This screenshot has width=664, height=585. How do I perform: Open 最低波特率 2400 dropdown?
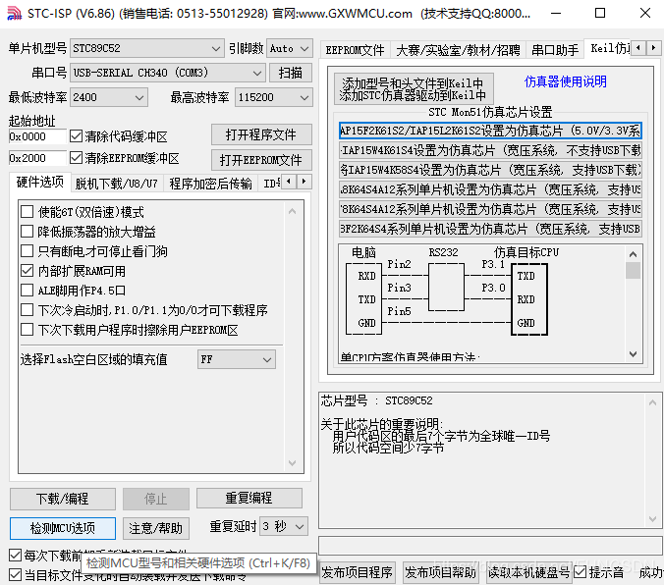click(x=109, y=97)
